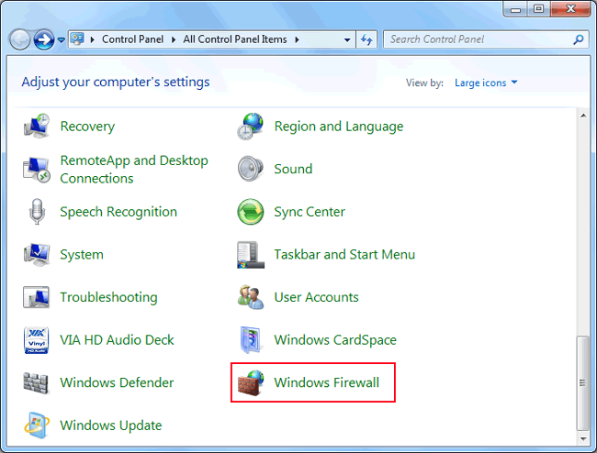Click the Windows Defender wall icon
Image resolution: width=597 pixels, height=453 pixels.
[x=36, y=382]
